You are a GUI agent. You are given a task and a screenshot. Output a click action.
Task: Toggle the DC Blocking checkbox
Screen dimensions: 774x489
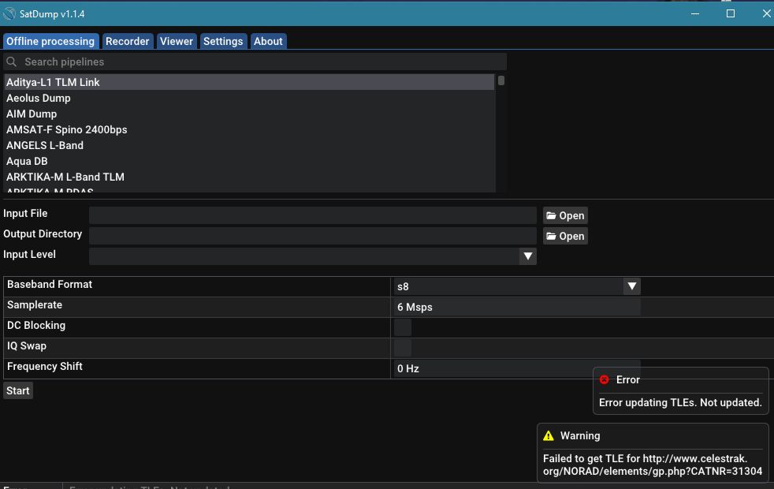click(x=402, y=327)
